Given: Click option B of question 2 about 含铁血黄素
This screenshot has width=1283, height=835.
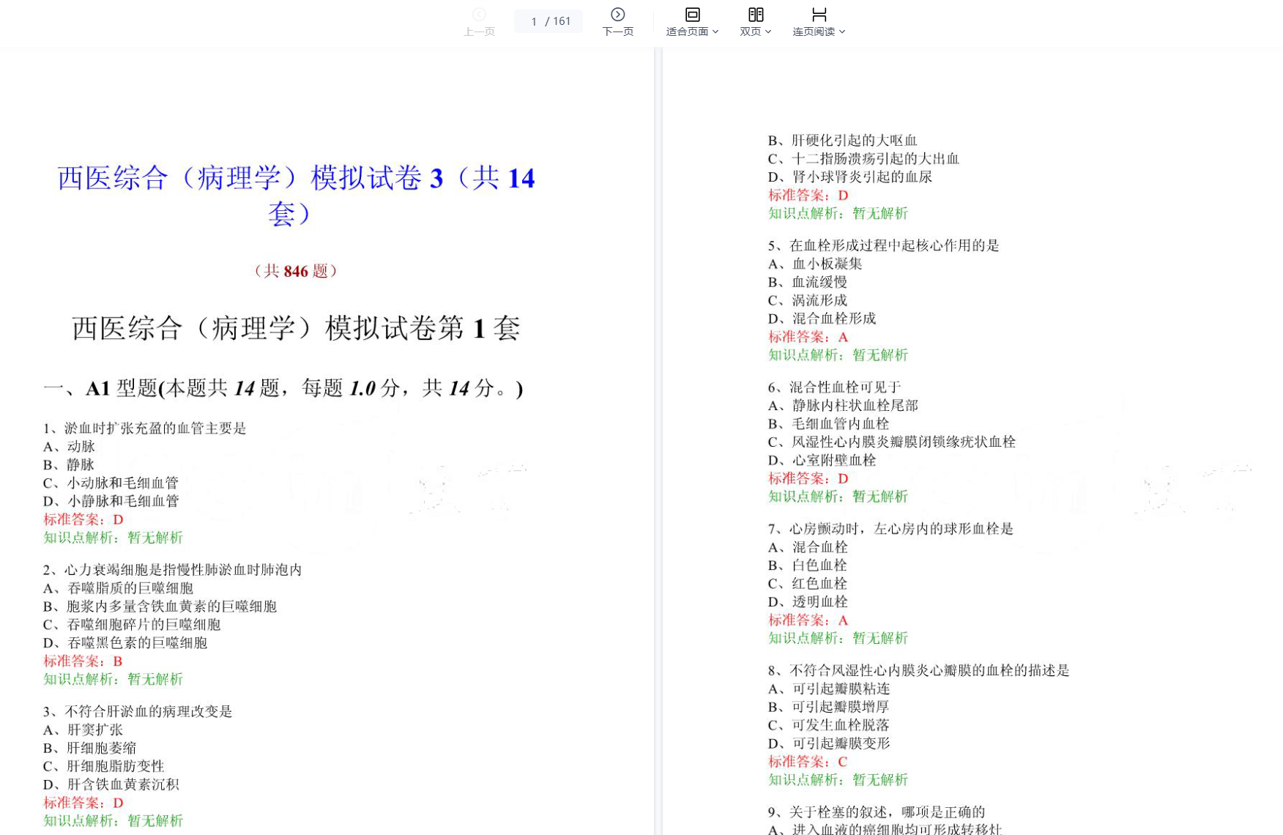Looking at the screenshot, I should [x=160, y=606].
